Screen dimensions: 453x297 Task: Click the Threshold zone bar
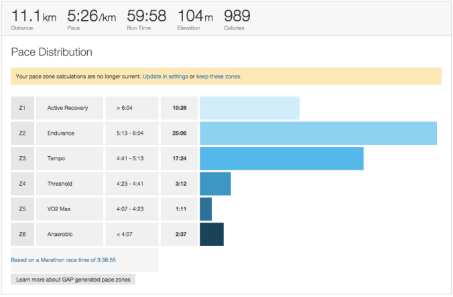pyautogui.click(x=215, y=184)
